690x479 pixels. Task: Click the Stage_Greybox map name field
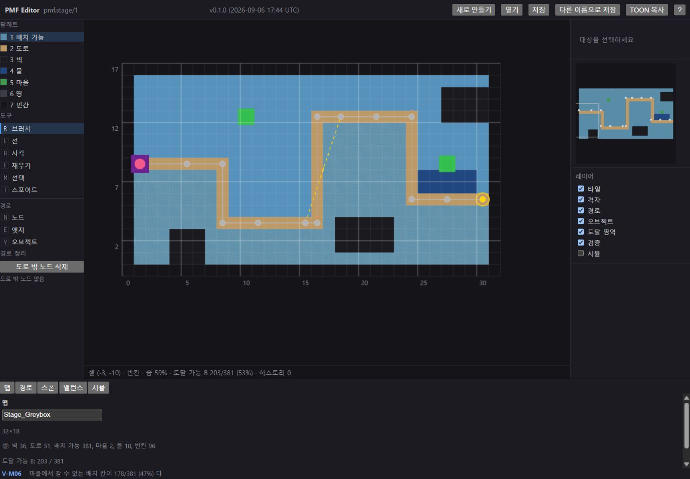coord(52,415)
